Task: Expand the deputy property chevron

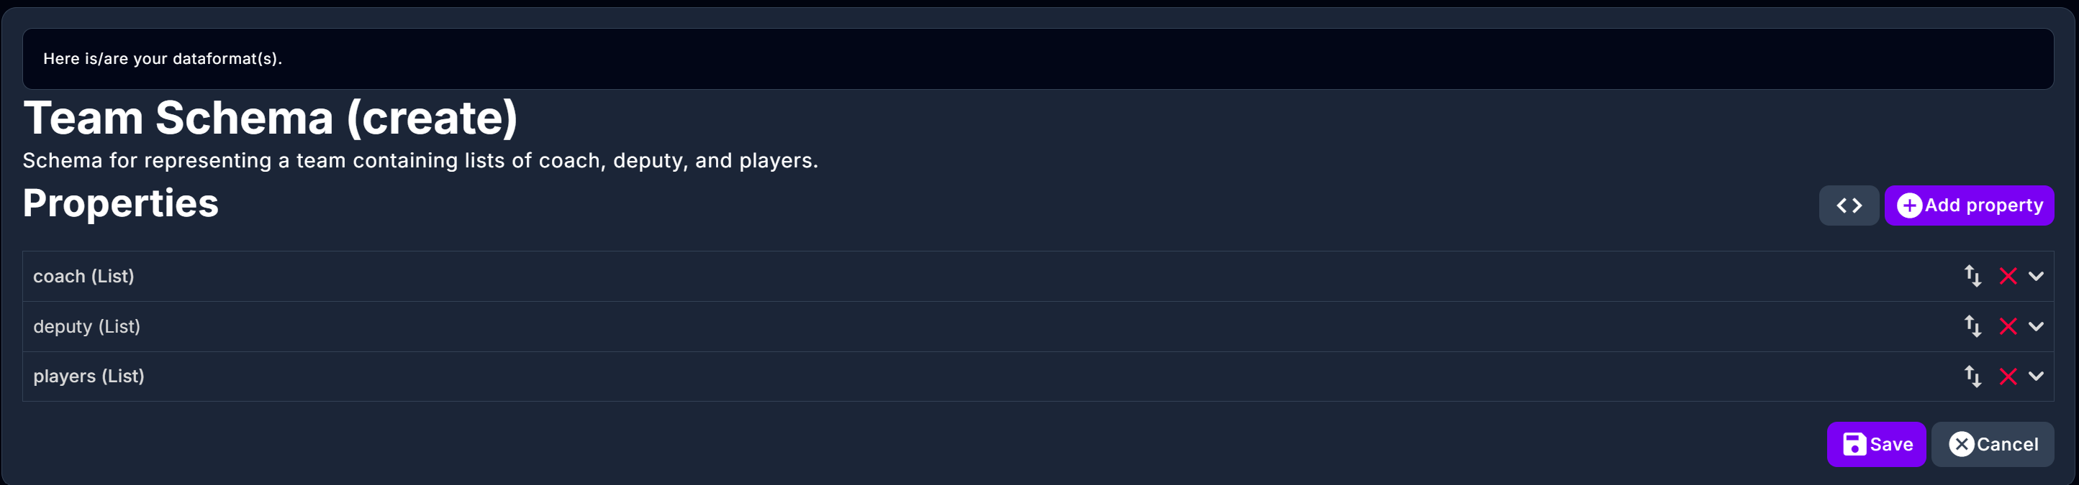Action: point(2035,326)
